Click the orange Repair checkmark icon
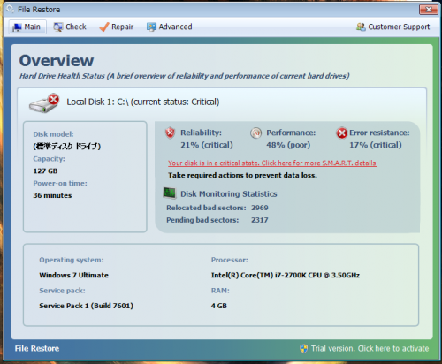This screenshot has width=442, height=364. (104, 27)
